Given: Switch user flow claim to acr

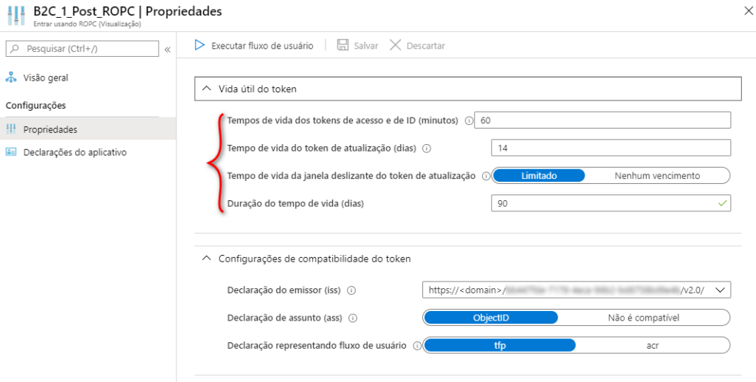Looking at the screenshot, I should coord(651,346).
